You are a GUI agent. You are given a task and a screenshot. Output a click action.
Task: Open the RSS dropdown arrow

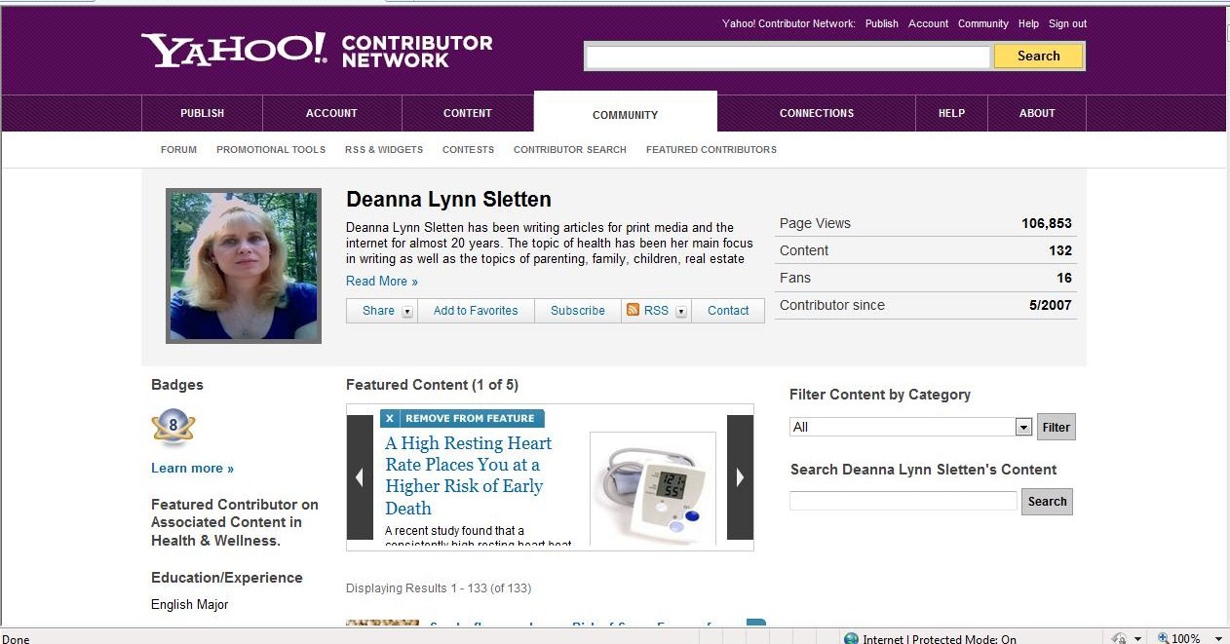[x=681, y=312]
